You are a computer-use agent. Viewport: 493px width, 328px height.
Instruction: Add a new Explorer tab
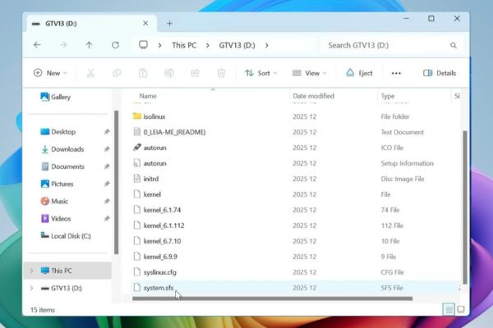pos(169,24)
